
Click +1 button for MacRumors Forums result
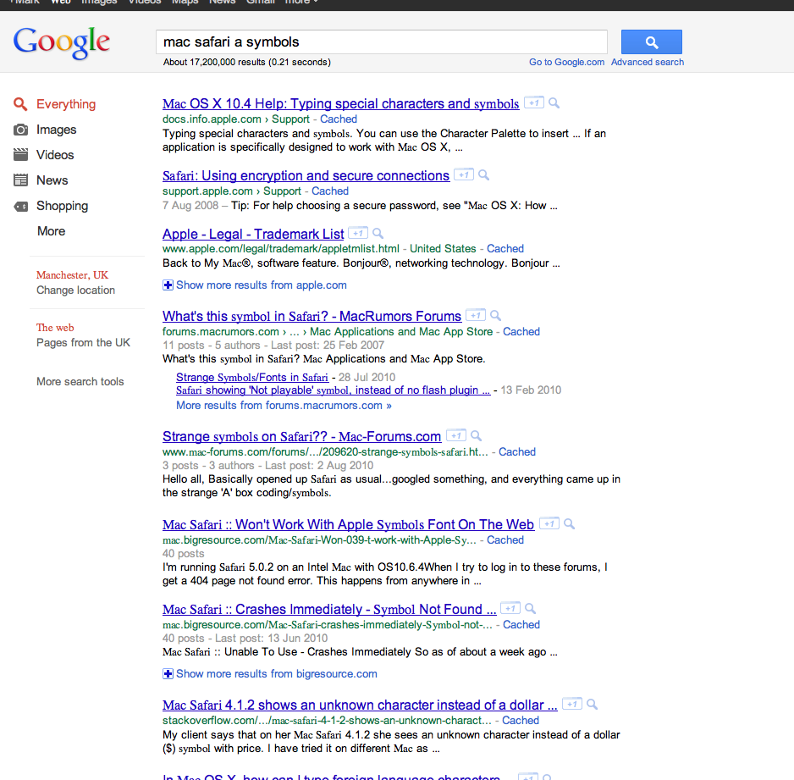tap(476, 315)
